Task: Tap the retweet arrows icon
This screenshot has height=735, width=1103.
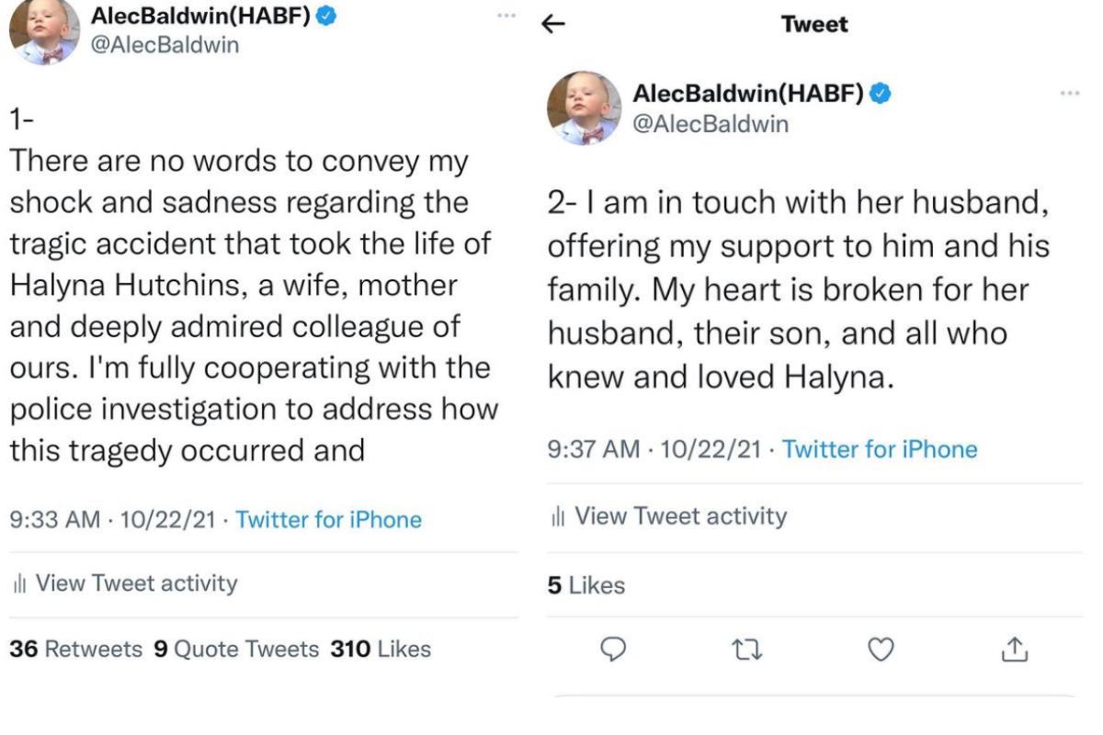Action: coord(746,650)
